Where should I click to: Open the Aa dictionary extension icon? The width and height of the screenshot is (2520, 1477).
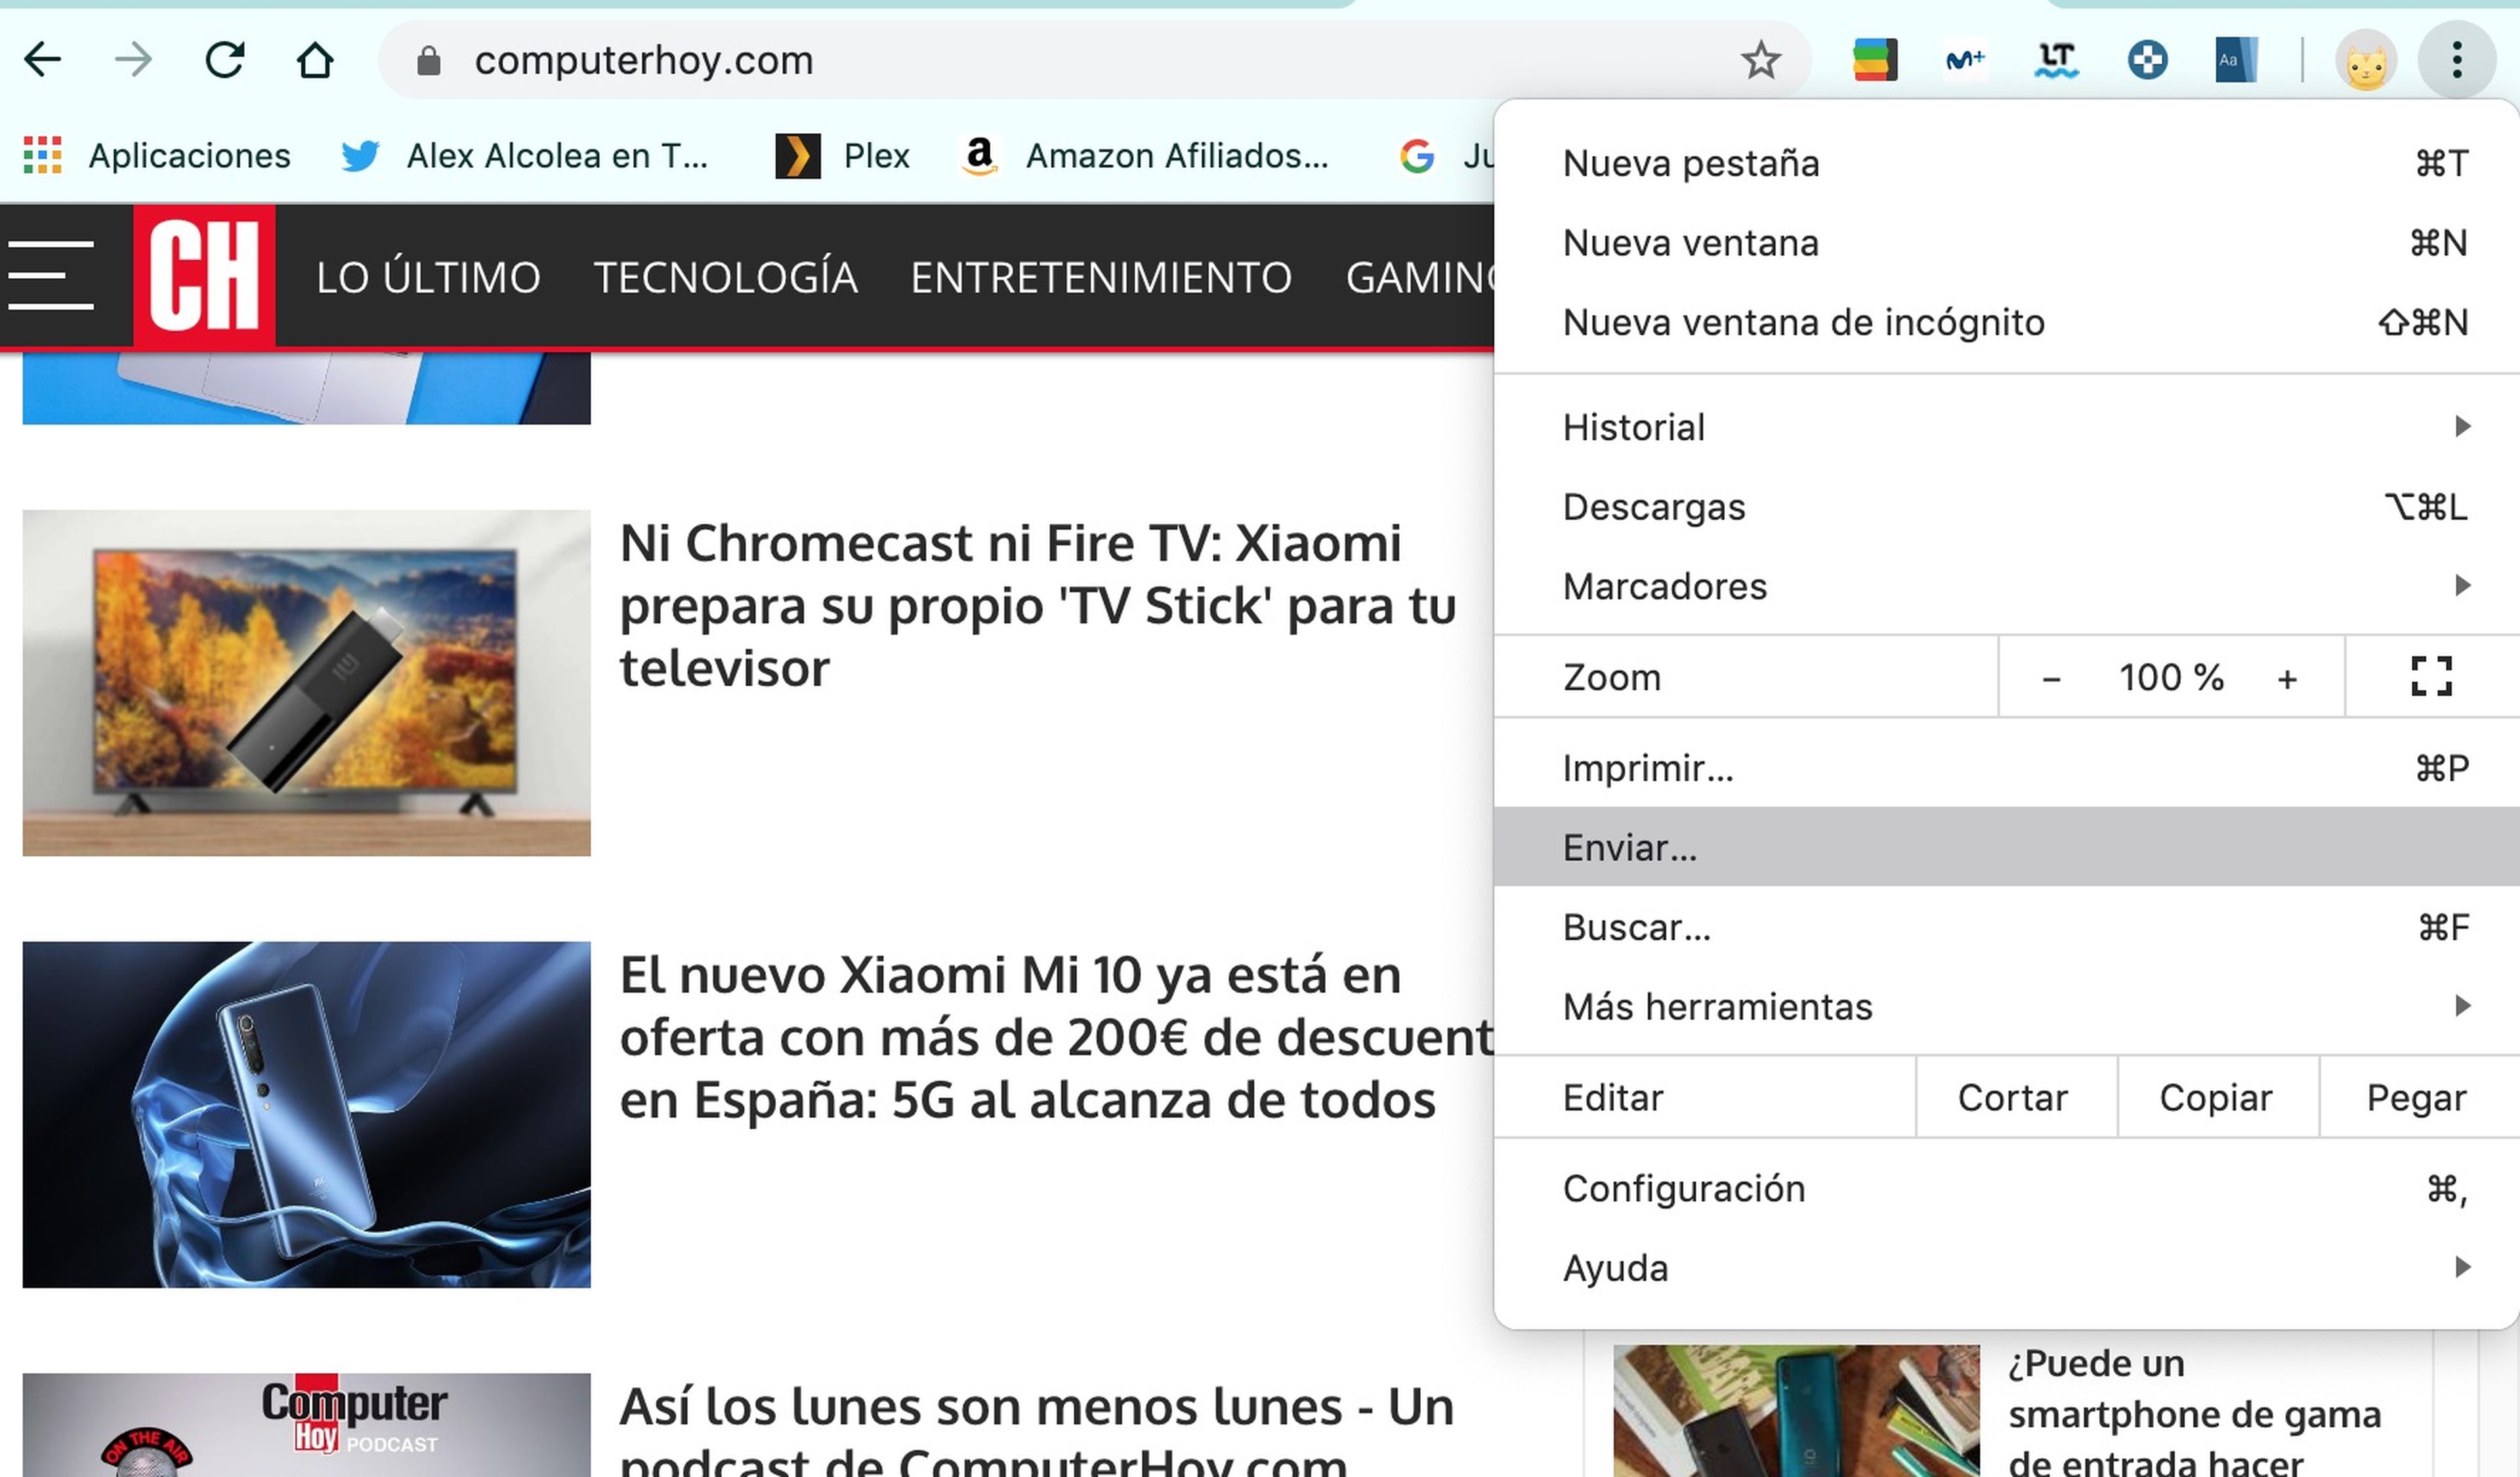click(2236, 60)
